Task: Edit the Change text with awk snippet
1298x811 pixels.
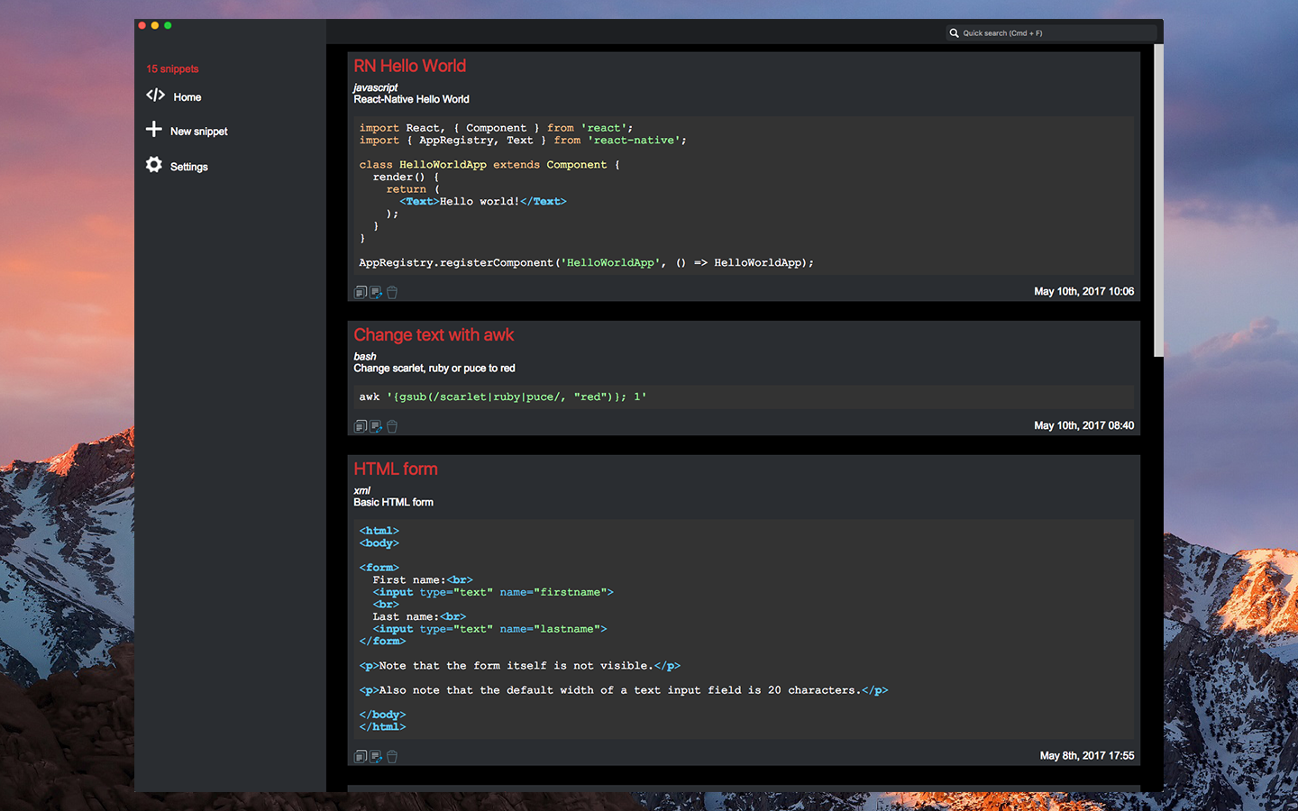Action: tap(376, 426)
